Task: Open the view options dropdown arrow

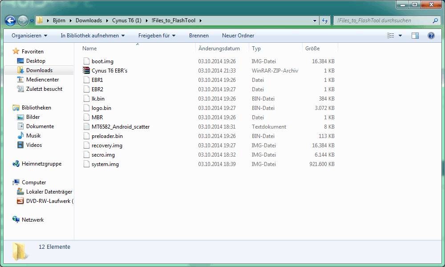Action: click(400, 36)
